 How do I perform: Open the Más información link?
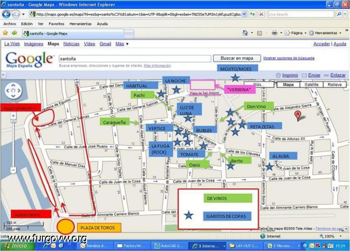(x=157, y=66)
